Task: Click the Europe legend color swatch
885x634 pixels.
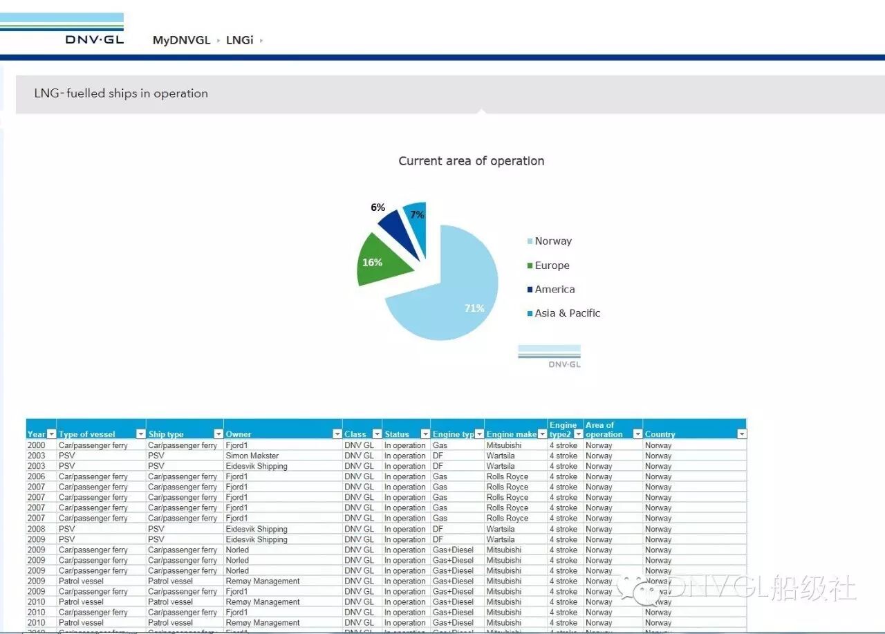Action: click(530, 266)
